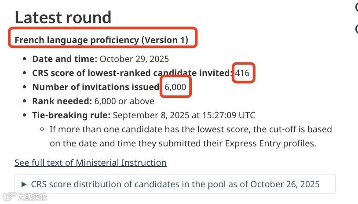
Task: Click the 大数跨境 watermark text
Action: point(32,197)
